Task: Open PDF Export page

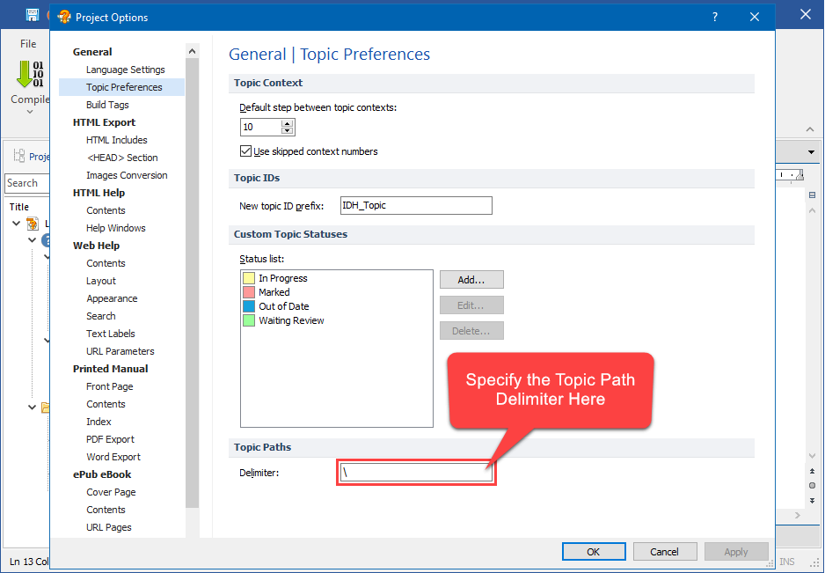Action: click(110, 439)
